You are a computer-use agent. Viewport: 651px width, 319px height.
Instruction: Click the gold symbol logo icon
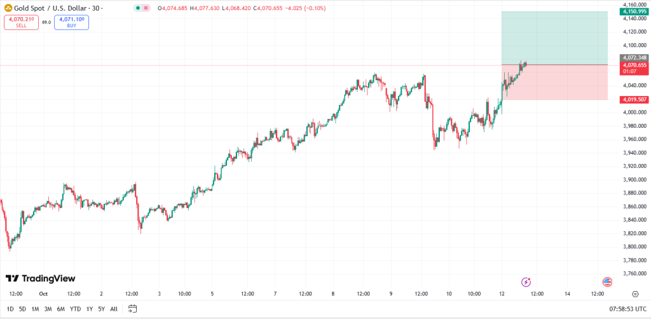coord(8,8)
